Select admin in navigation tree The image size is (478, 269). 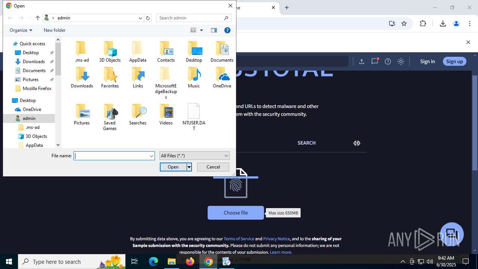click(x=29, y=118)
